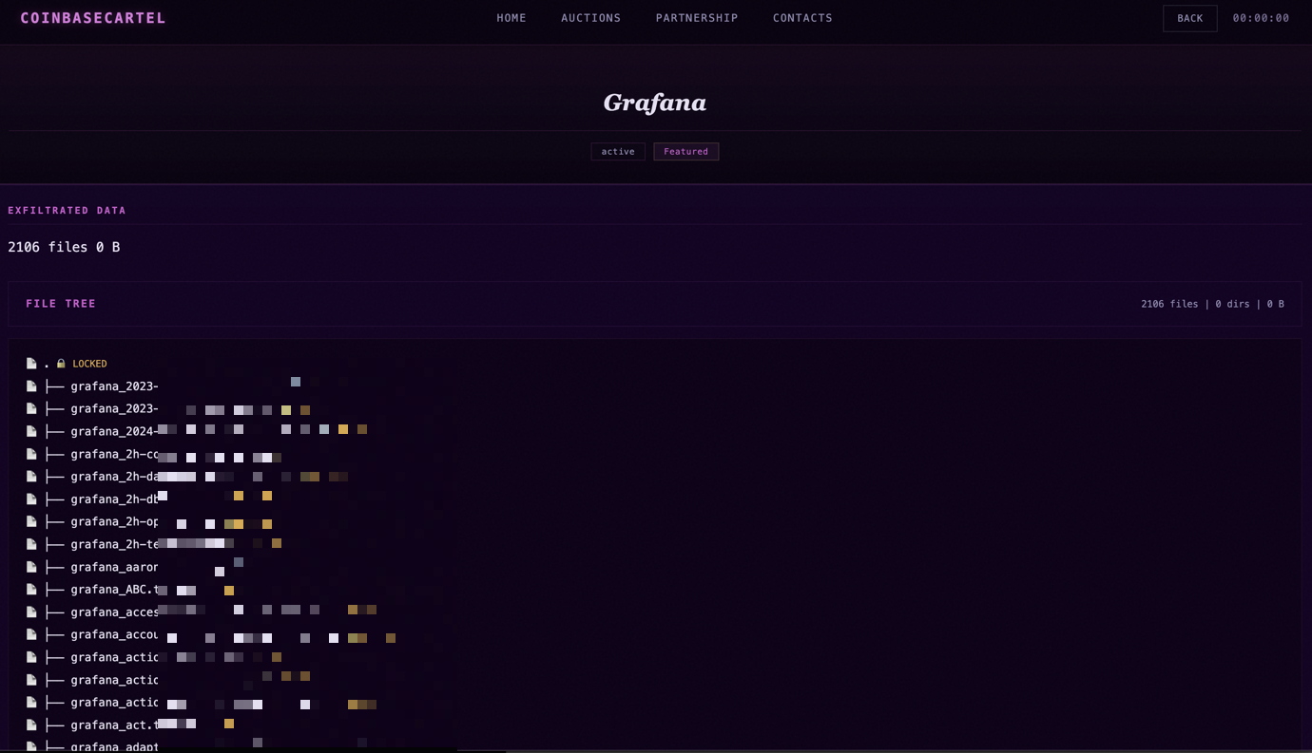
Task: Click the 00:00:00 timer in the header
Action: [1261, 18]
